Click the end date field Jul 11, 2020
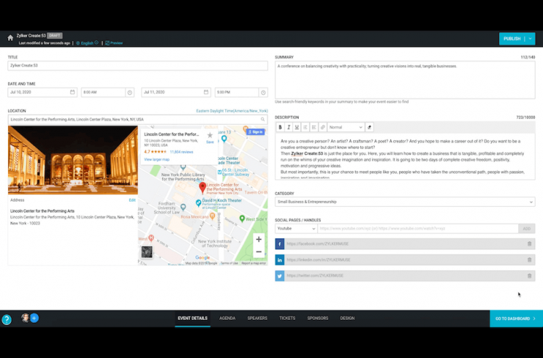The image size is (543, 358). pyautogui.click(x=176, y=92)
